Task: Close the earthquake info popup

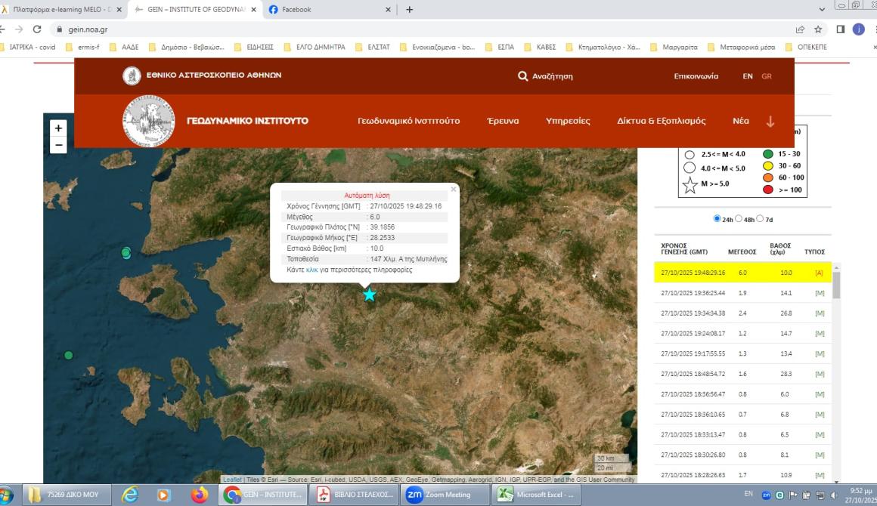Action: [x=454, y=190]
